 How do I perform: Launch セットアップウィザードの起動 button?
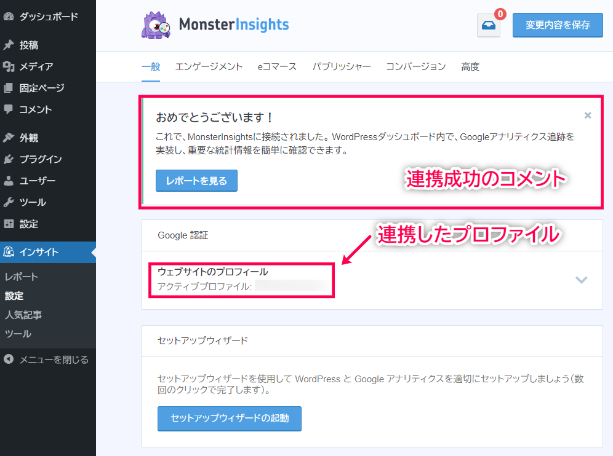click(230, 419)
